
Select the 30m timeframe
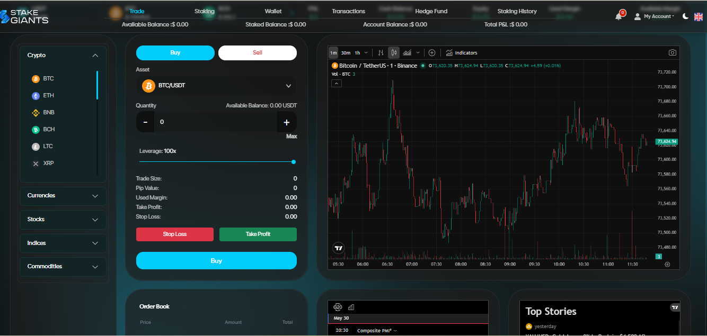pyautogui.click(x=346, y=53)
